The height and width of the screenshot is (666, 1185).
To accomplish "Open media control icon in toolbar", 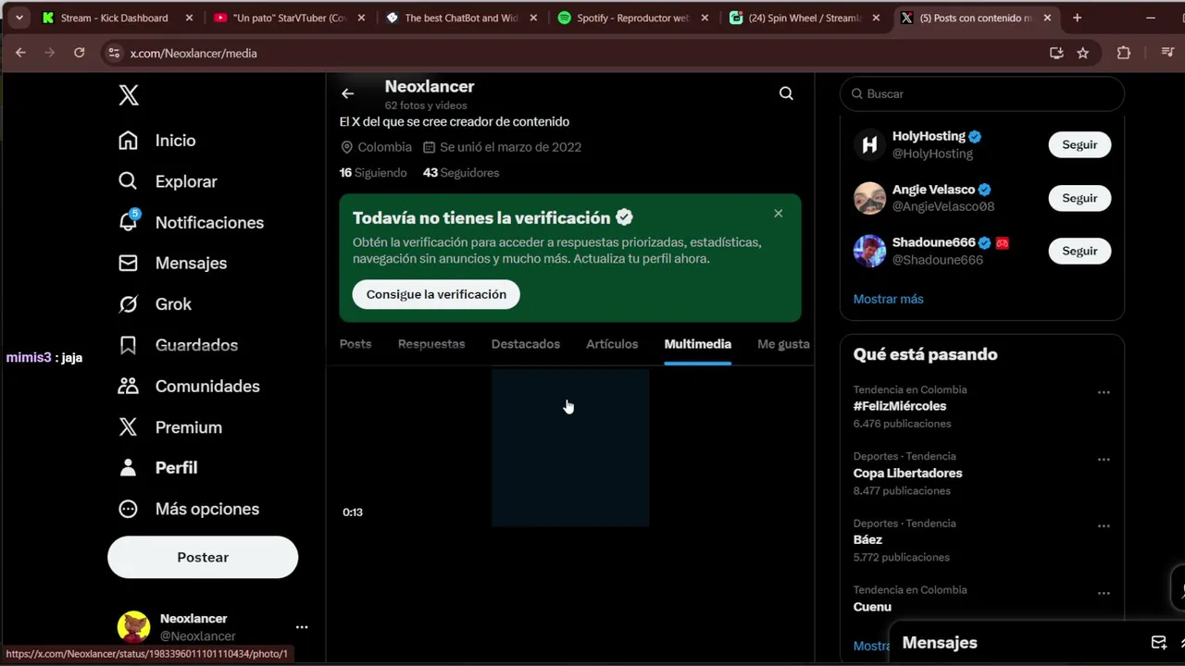I will 1167,53.
